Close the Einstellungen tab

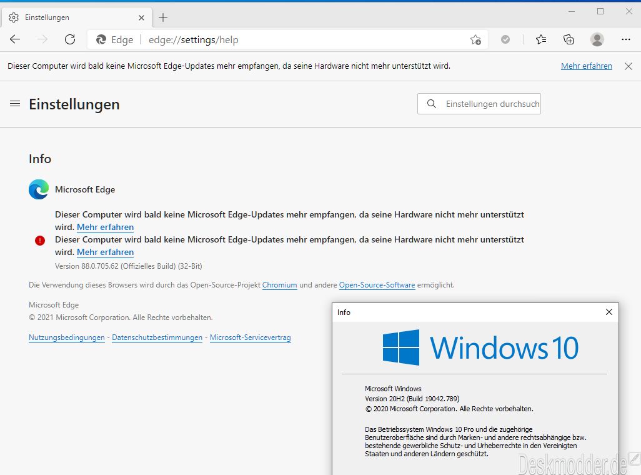point(141,17)
